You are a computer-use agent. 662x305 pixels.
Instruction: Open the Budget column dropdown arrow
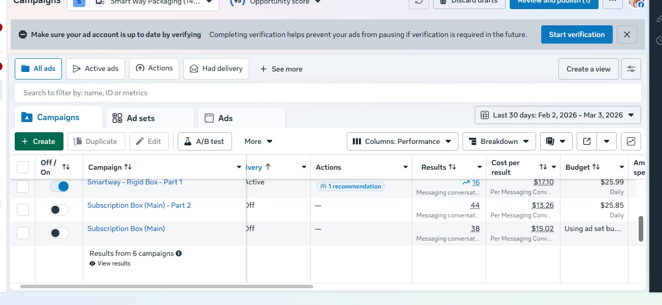[x=622, y=167]
